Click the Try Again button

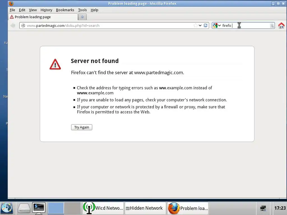click(82, 127)
